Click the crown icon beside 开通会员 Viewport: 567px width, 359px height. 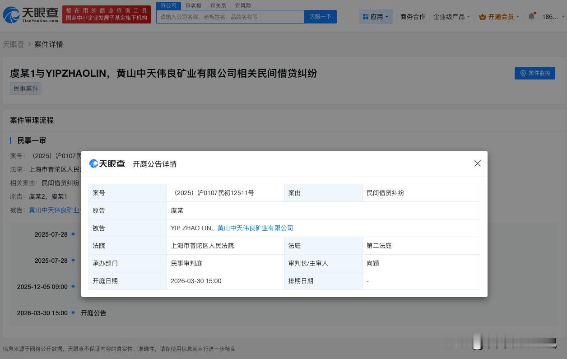pyautogui.click(x=482, y=16)
